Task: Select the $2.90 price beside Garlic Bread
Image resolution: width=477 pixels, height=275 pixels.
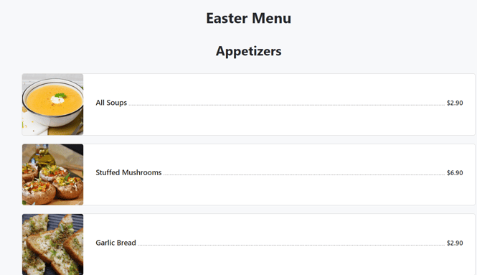Action: tap(455, 243)
